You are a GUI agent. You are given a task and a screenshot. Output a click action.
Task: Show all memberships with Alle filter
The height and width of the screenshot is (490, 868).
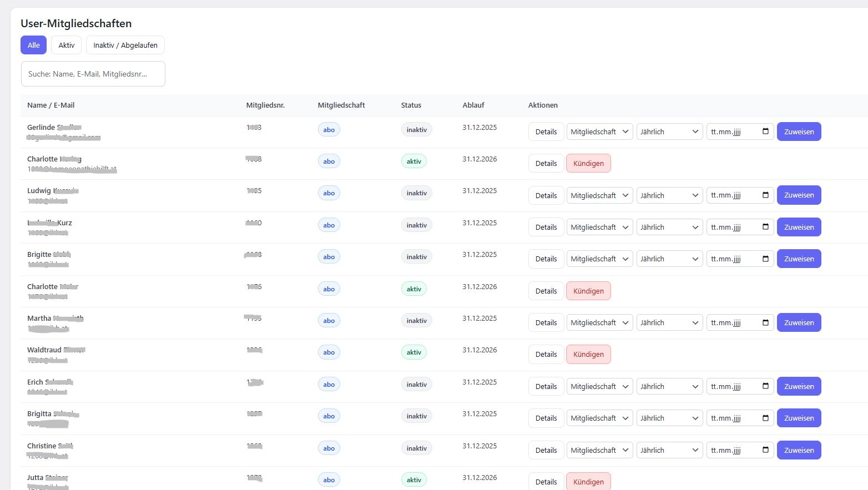point(33,45)
